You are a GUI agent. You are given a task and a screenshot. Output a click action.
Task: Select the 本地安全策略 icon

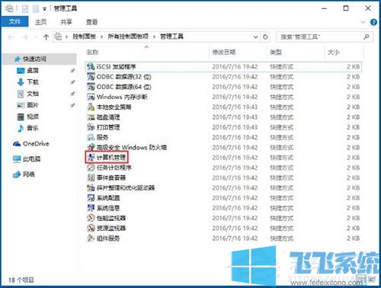tap(91, 107)
